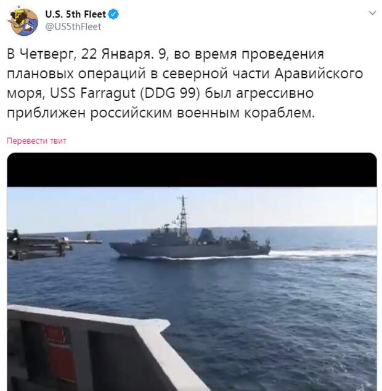Open tweet details via first text line
This screenshot has height=391, width=382.
click(166, 54)
